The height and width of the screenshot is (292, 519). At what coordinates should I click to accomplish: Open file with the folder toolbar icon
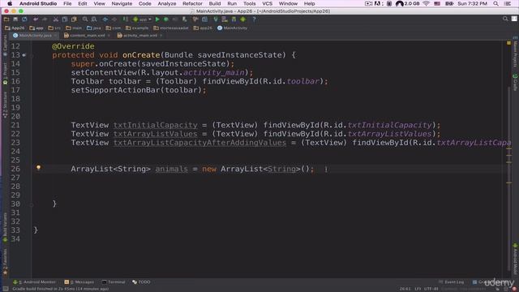[x=6, y=19]
